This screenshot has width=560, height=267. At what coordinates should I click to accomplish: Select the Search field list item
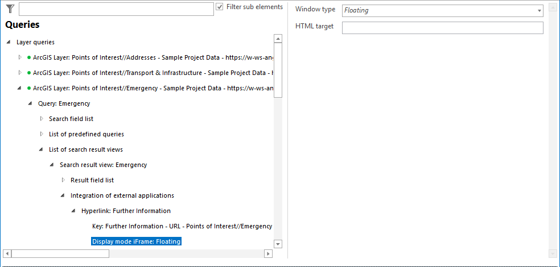71,119
